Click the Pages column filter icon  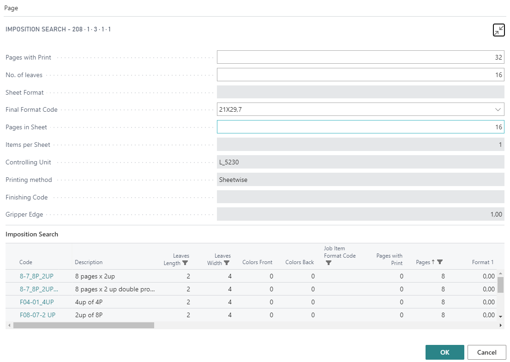(x=440, y=262)
